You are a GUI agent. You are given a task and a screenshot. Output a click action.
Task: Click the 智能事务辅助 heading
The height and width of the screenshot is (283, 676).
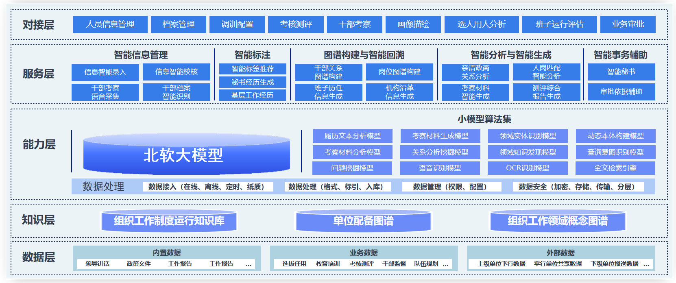pyautogui.click(x=621, y=55)
